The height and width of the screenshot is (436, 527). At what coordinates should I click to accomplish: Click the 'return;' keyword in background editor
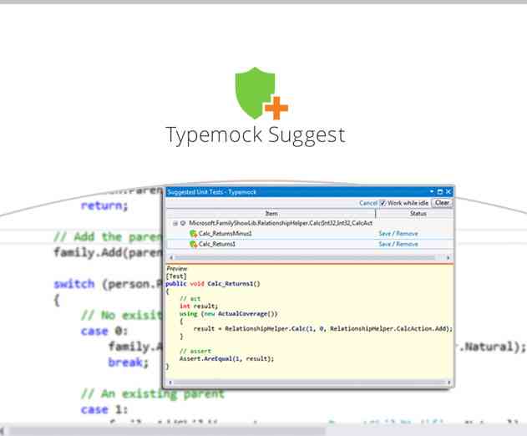coord(104,205)
